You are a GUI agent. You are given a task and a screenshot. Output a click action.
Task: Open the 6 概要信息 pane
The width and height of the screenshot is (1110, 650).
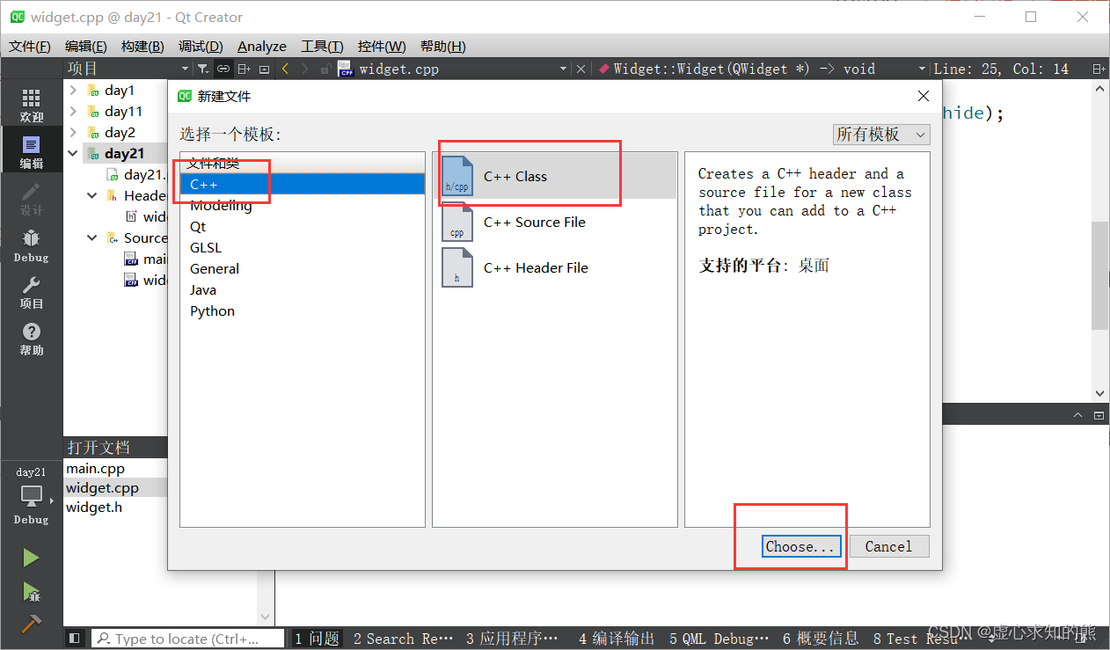coord(821,639)
